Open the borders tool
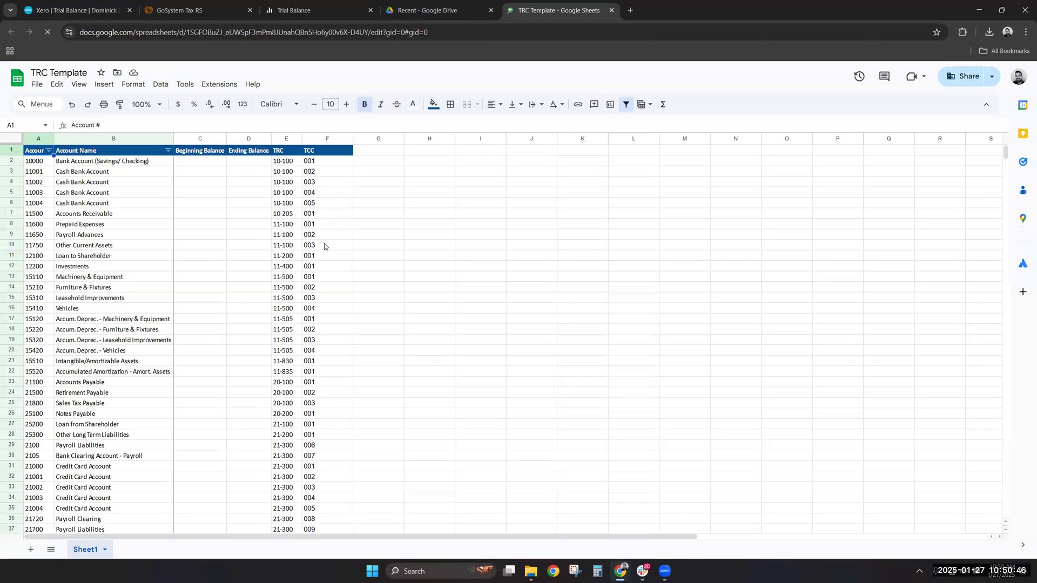This screenshot has width=1037, height=583. 450,104
